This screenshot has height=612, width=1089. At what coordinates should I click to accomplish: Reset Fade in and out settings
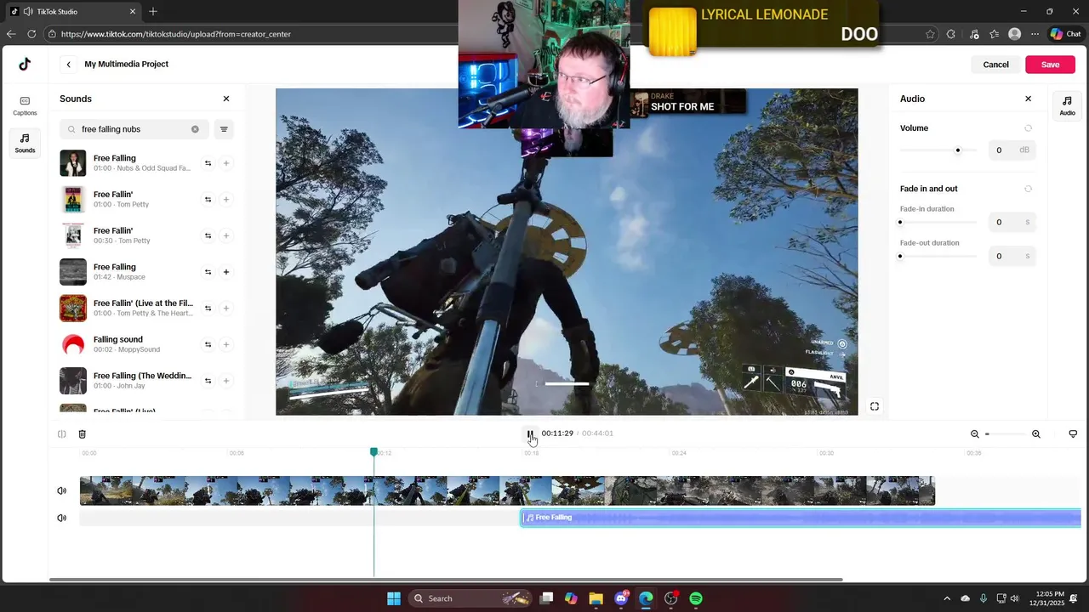point(1028,189)
